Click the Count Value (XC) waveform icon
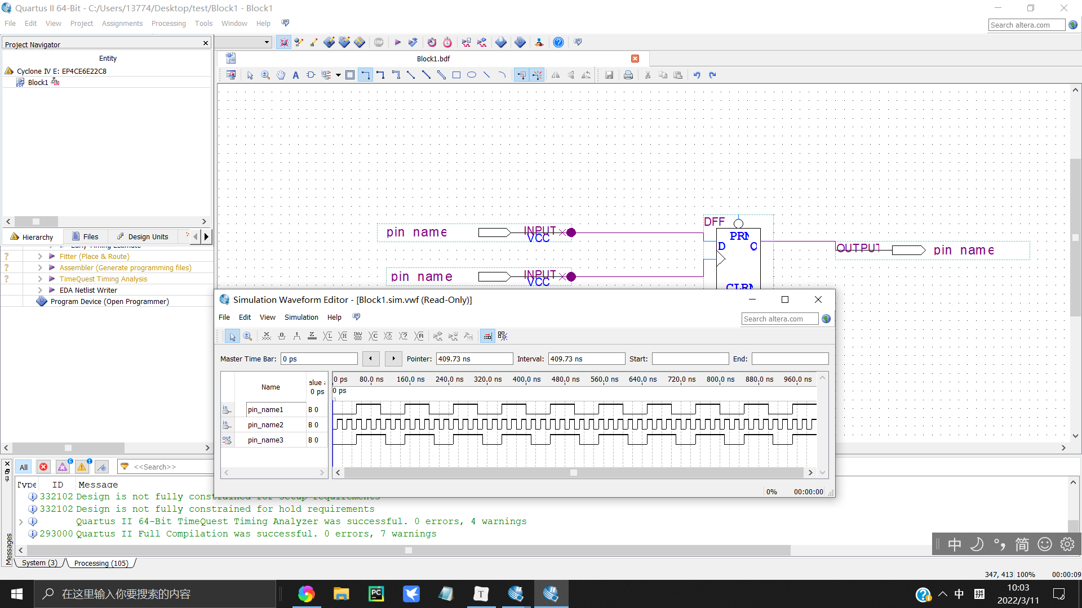This screenshot has width=1082, height=608. coord(373,336)
